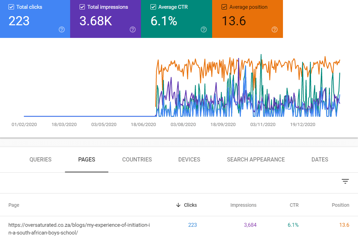Open help icon on Average CTR card
Screen dimensions: 358x238
204,29
